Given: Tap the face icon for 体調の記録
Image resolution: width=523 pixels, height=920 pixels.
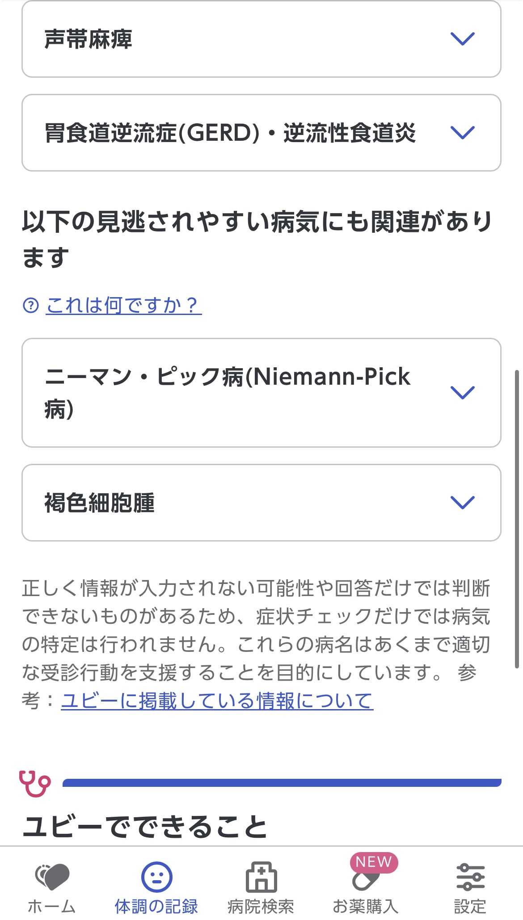Looking at the screenshot, I should click(156, 877).
